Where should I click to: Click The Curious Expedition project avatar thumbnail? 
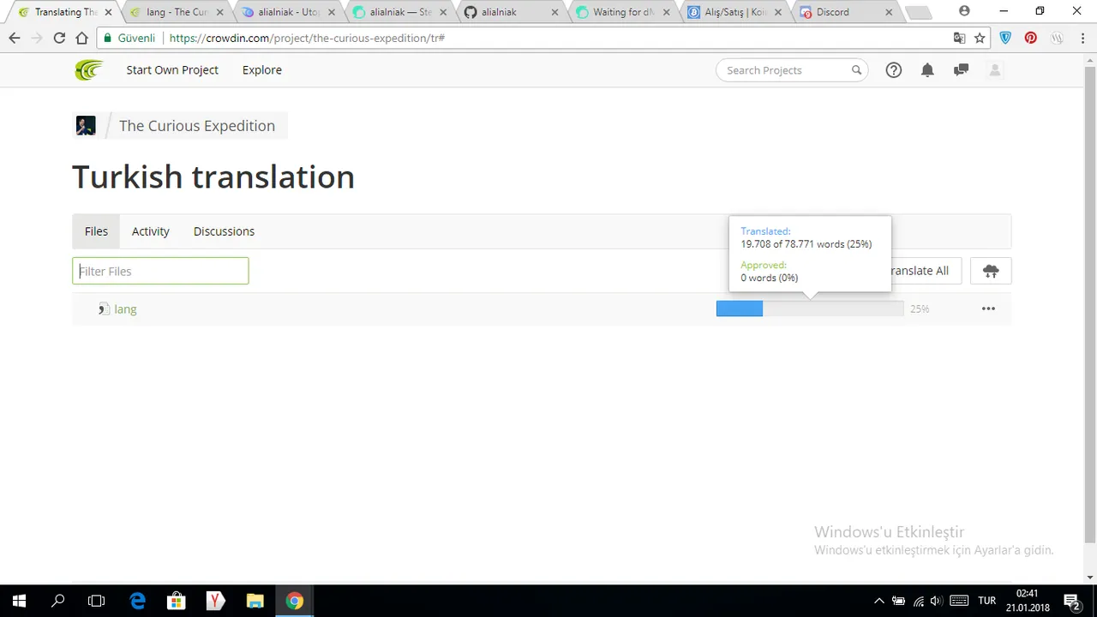[x=86, y=126]
